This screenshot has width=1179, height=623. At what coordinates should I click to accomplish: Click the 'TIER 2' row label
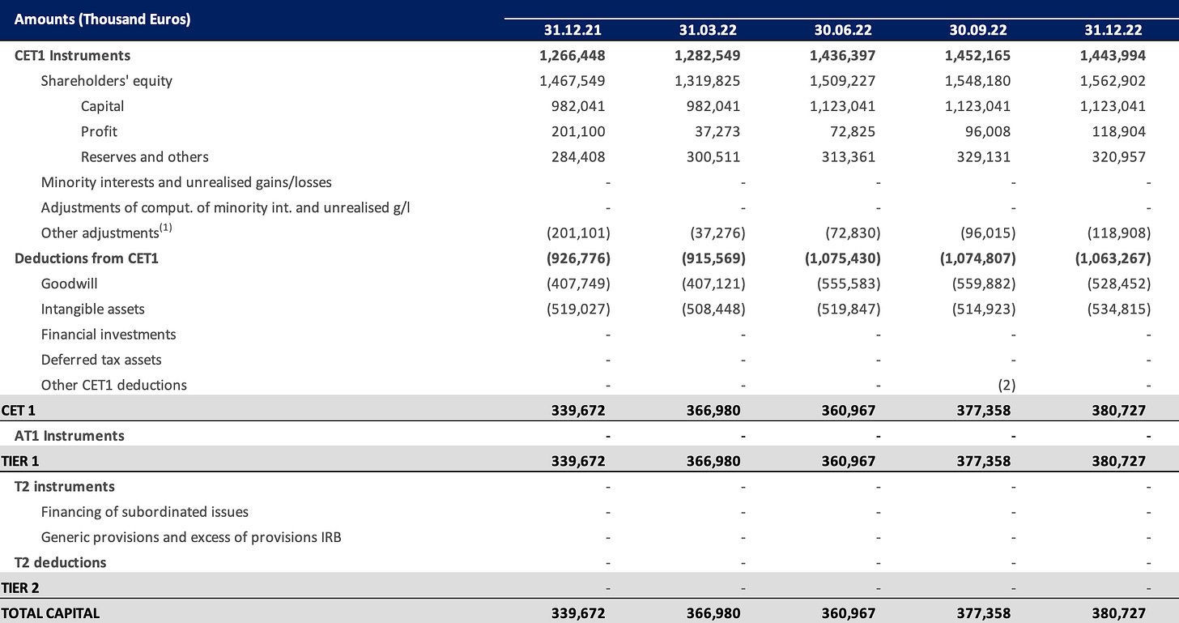[22, 588]
